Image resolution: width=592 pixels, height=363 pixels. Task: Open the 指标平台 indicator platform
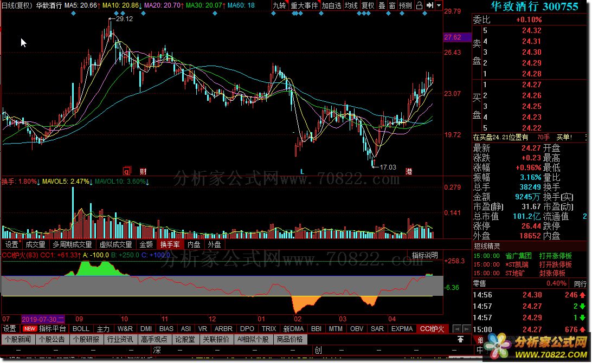(x=52, y=329)
